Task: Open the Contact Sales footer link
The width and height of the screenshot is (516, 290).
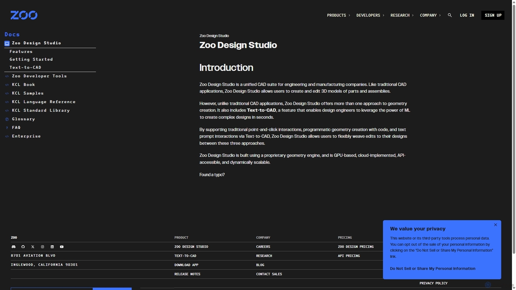Action: click(x=269, y=274)
